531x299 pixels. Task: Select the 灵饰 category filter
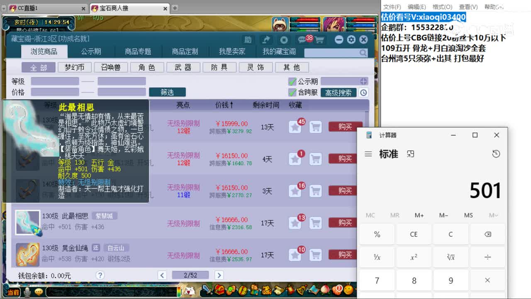256,67
